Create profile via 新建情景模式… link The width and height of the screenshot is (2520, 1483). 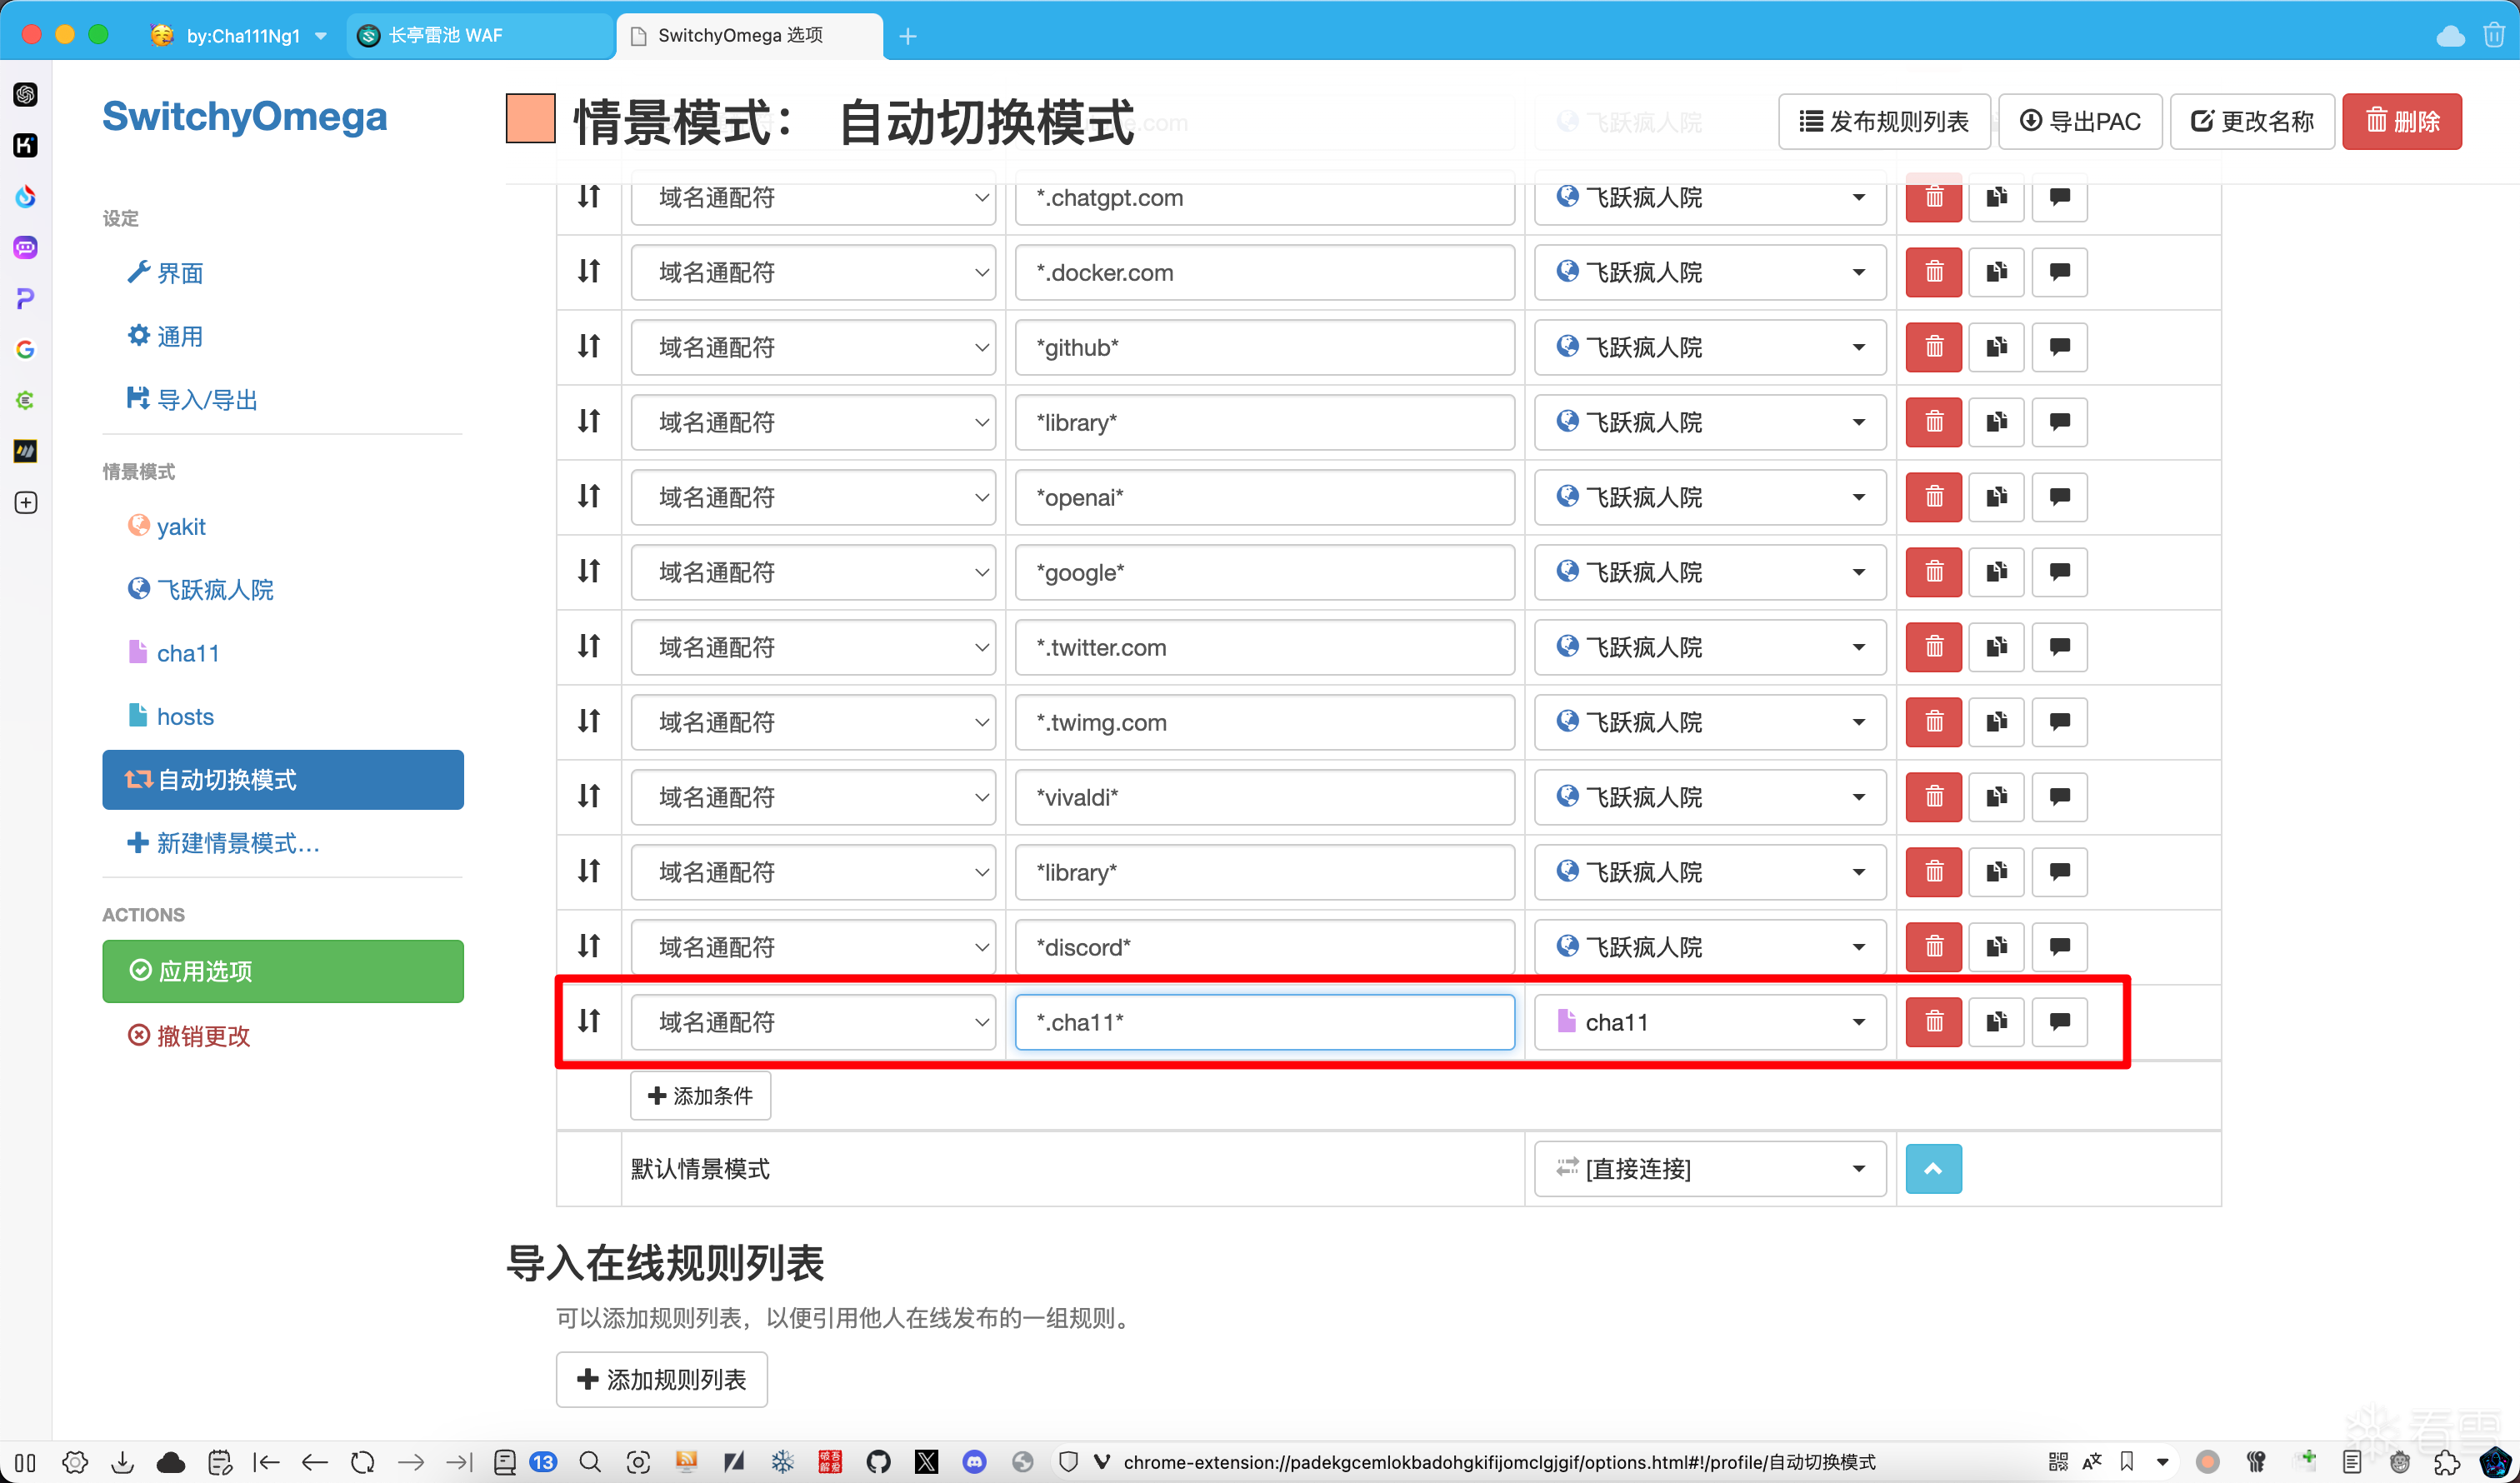[x=224, y=843]
